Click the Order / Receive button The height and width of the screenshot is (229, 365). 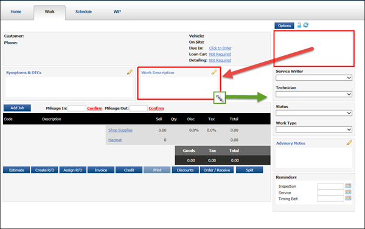tap(217, 170)
